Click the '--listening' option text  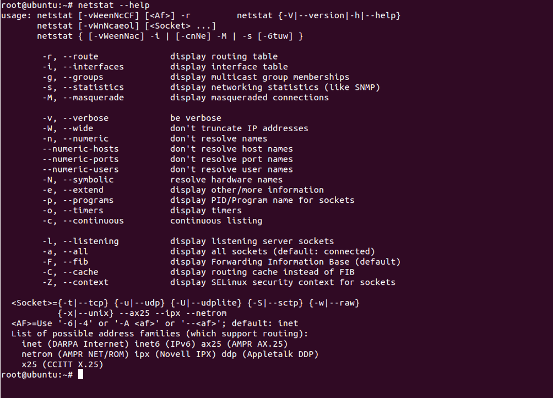[x=91, y=241]
